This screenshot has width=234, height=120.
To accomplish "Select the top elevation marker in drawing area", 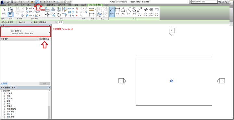I will click(x=172, y=32).
